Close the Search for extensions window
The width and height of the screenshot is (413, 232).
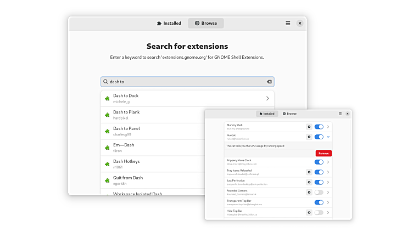[300, 23]
